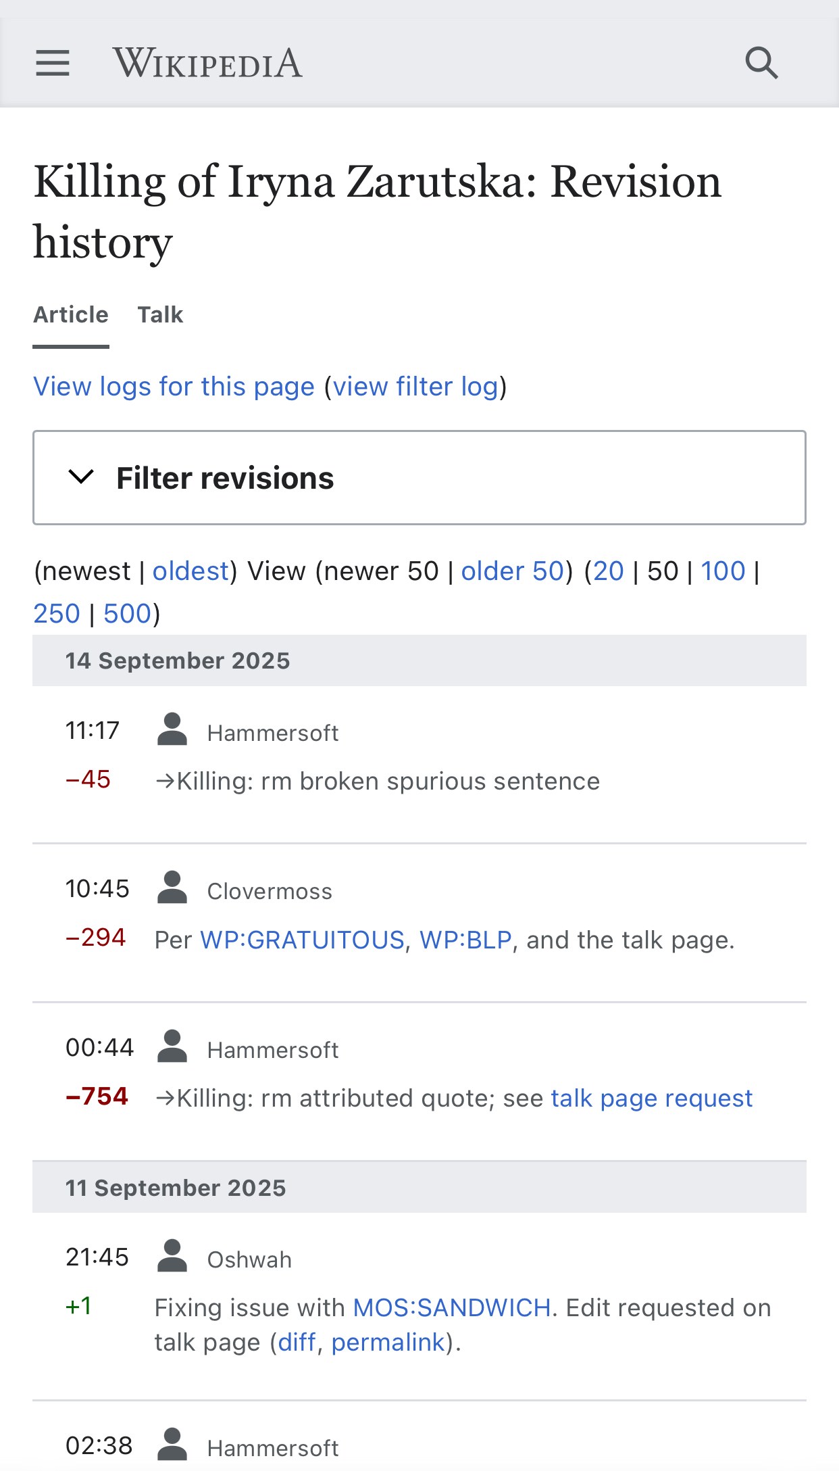Show 500 revisions per page
This screenshot has width=839, height=1471.
tap(127, 614)
